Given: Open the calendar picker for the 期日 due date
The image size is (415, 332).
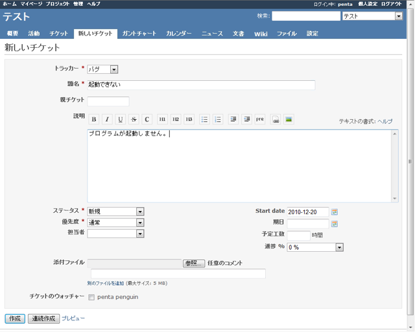Looking at the screenshot, I should point(335,224).
